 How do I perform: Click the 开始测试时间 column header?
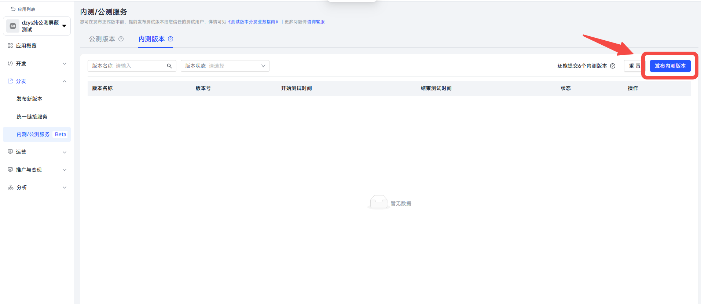296,88
